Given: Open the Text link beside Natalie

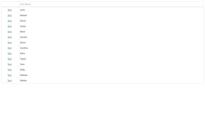Looking at the screenshot, I should click(x=9, y=75).
